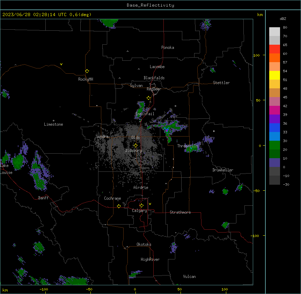Click the Drumheller label
The width and height of the screenshot is (301, 294).
click(223, 170)
